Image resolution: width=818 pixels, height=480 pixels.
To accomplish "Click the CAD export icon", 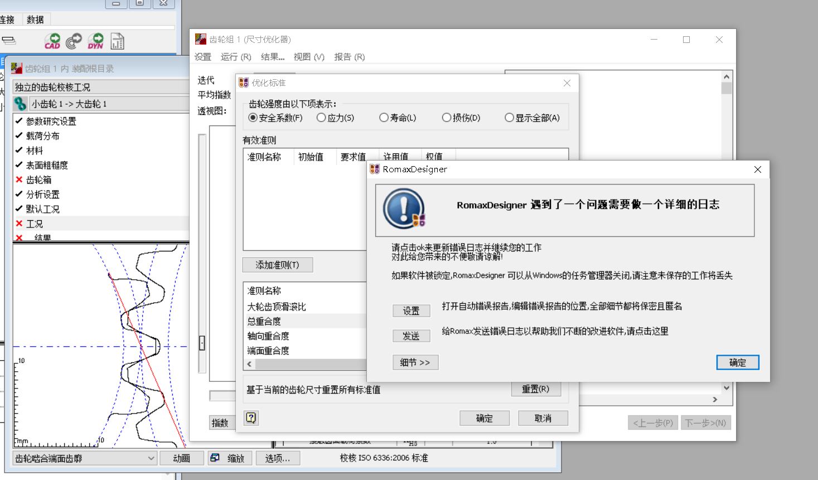I will click(52, 41).
